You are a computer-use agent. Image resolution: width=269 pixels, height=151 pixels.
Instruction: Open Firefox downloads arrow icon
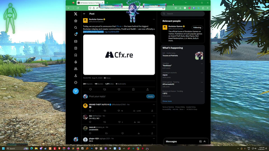[x=180, y=8]
